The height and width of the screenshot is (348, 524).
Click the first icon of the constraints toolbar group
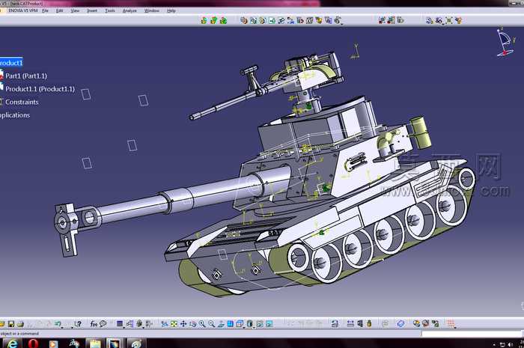[x=244, y=21]
